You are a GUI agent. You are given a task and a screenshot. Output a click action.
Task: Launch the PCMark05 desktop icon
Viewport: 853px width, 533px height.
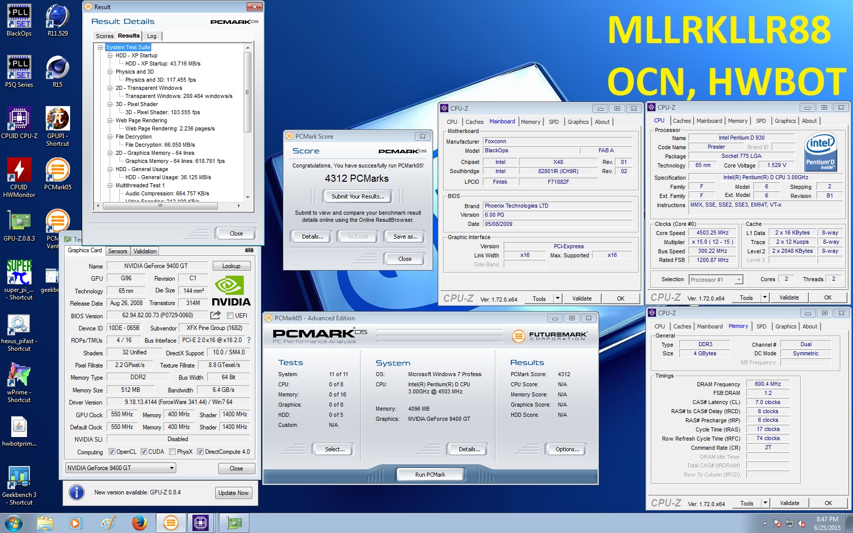coord(57,174)
